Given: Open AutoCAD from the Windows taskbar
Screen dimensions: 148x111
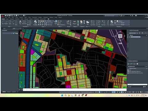Looking at the screenshot, I should [x=79, y=95].
